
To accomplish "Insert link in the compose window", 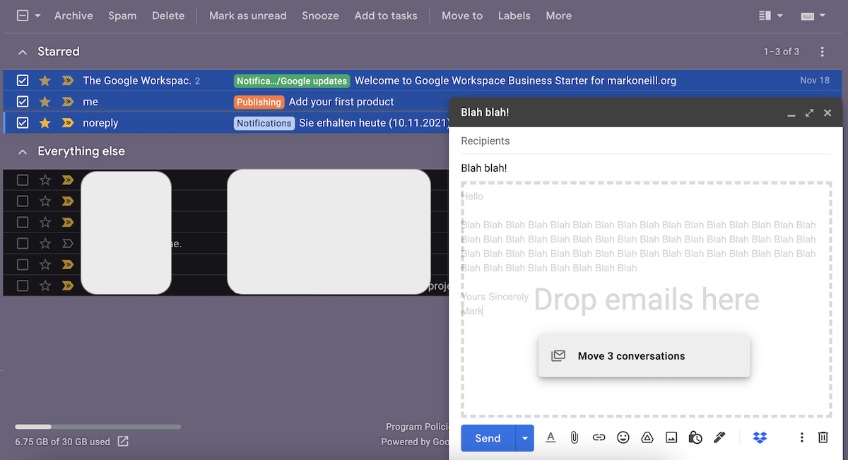I will click(x=599, y=438).
